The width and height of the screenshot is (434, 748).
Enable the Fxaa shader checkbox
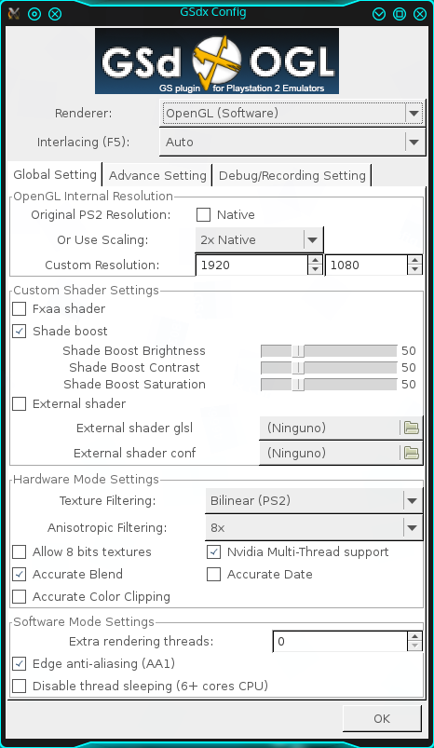point(19,308)
